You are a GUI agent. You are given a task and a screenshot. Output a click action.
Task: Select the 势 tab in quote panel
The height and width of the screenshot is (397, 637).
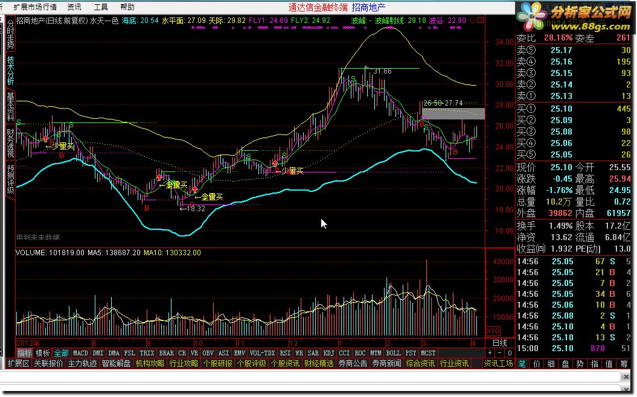coord(580,364)
